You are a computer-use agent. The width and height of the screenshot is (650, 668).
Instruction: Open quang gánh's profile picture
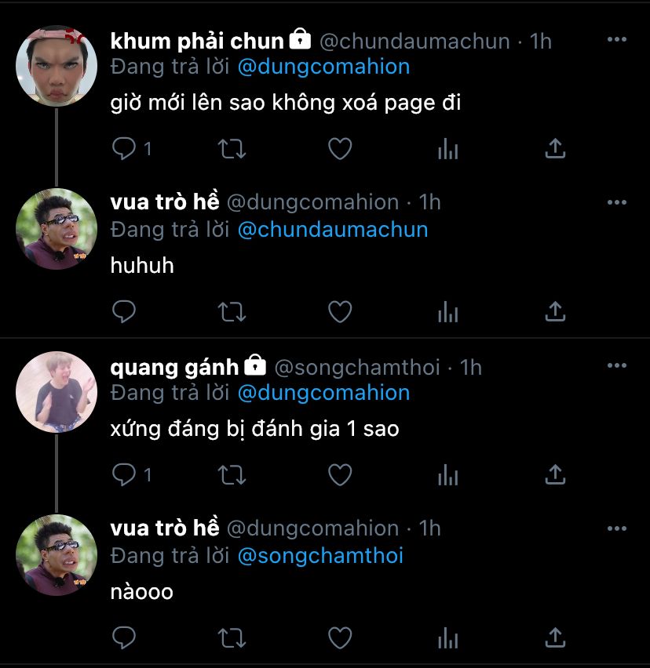57,392
